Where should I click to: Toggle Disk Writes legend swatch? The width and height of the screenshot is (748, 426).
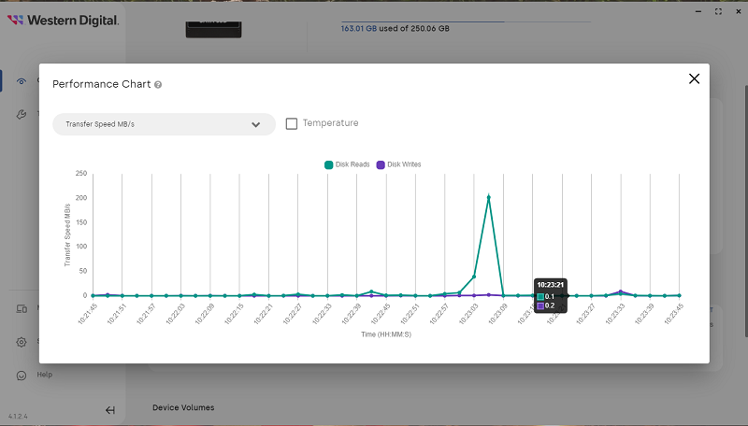click(381, 164)
